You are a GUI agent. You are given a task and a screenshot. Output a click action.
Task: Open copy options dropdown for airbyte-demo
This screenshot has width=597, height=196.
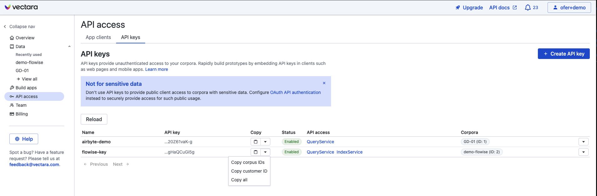[x=265, y=142]
